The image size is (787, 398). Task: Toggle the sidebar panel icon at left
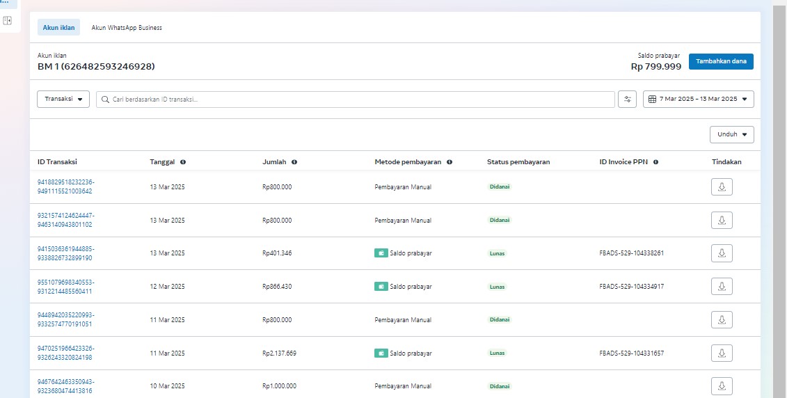8,21
